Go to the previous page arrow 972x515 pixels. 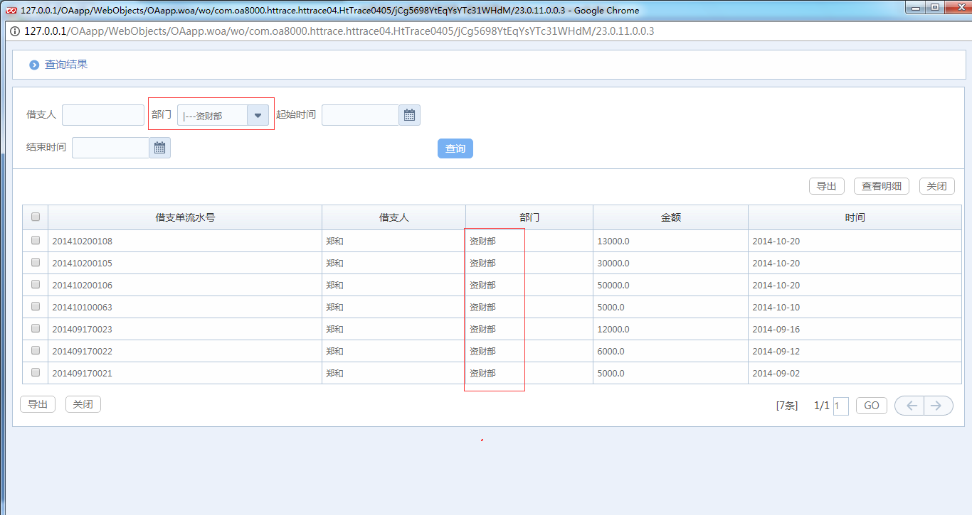click(910, 406)
